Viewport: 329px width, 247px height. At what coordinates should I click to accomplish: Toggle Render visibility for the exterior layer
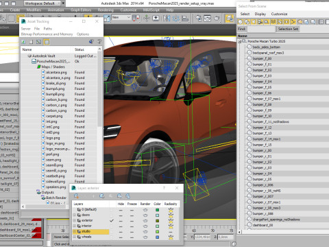pos(145,221)
